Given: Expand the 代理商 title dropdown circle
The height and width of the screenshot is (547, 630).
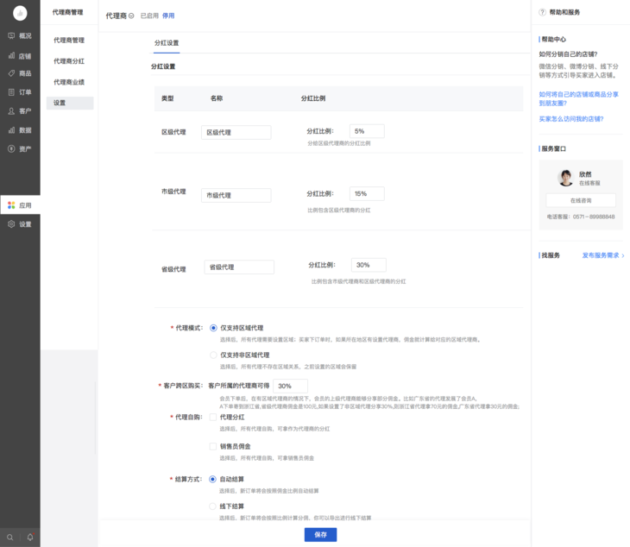Looking at the screenshot, I should tap(131, 16).
